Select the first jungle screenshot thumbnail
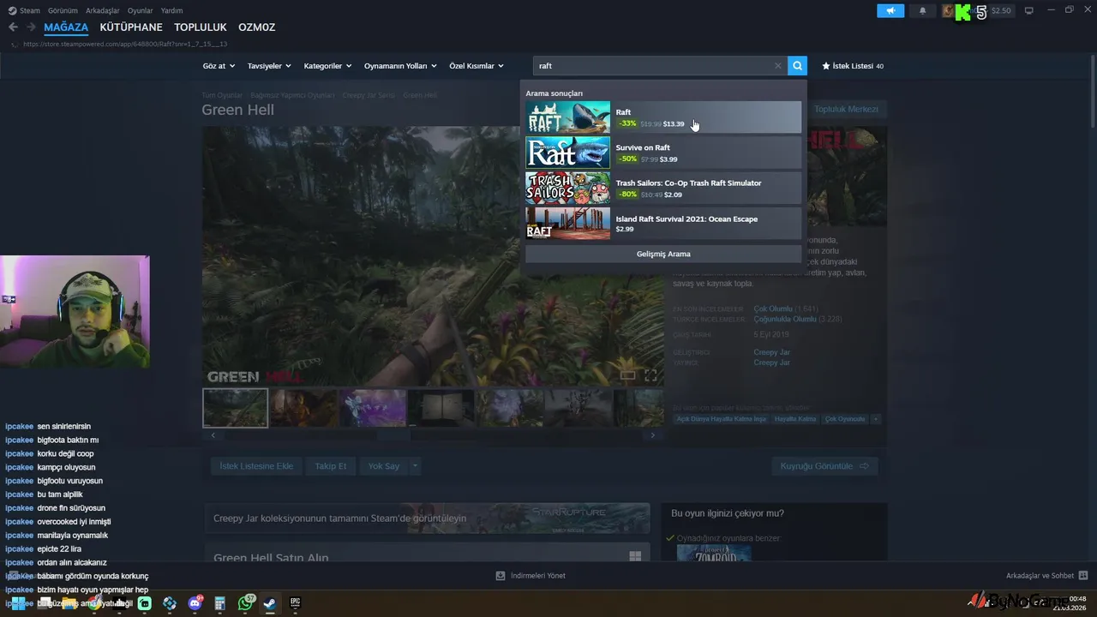Viewport: 1097px width, 617px height. 235,408
